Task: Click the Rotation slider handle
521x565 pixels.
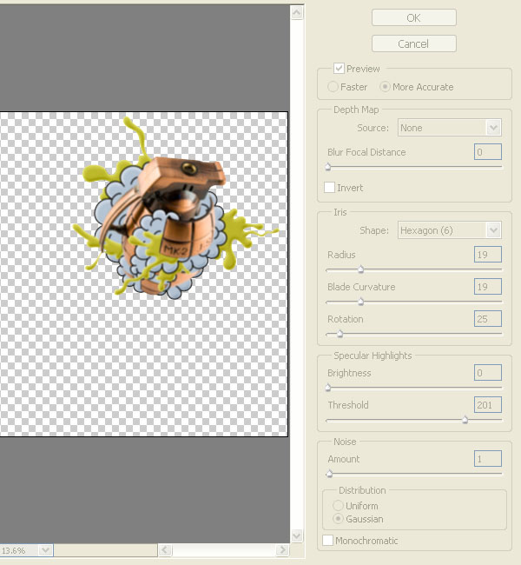Action: click(x=340, y=334)
